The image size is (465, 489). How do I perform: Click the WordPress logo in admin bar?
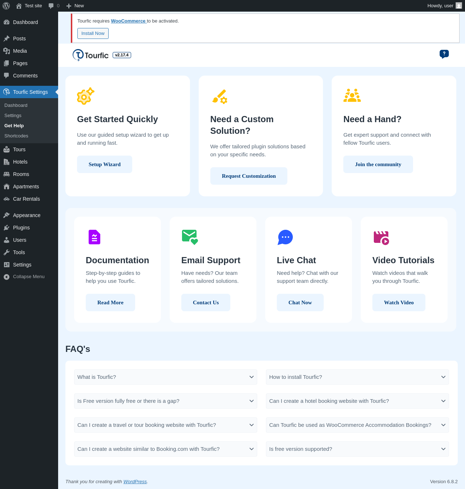tap(6, 6)
